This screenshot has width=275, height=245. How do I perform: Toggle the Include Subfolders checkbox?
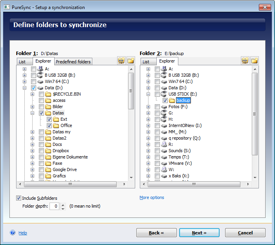tap(18, 198)
